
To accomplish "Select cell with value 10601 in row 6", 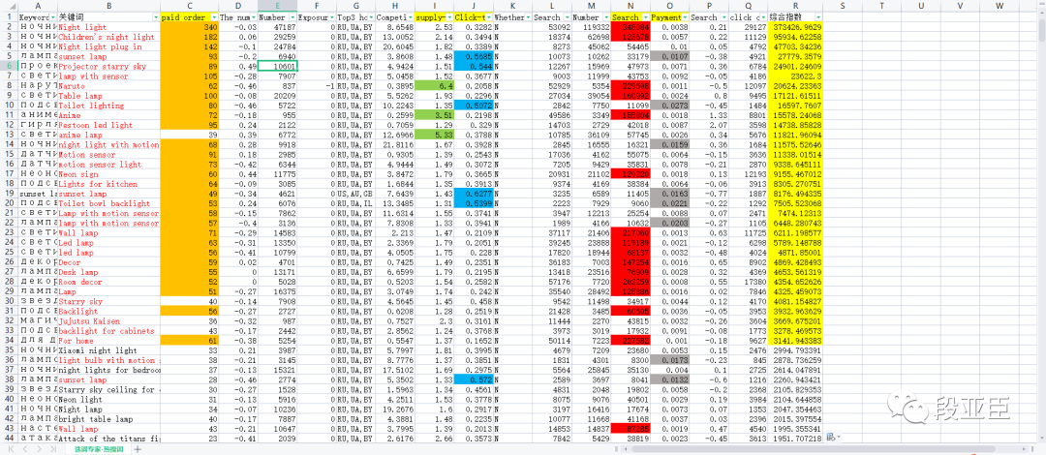I will coord(277,67).
